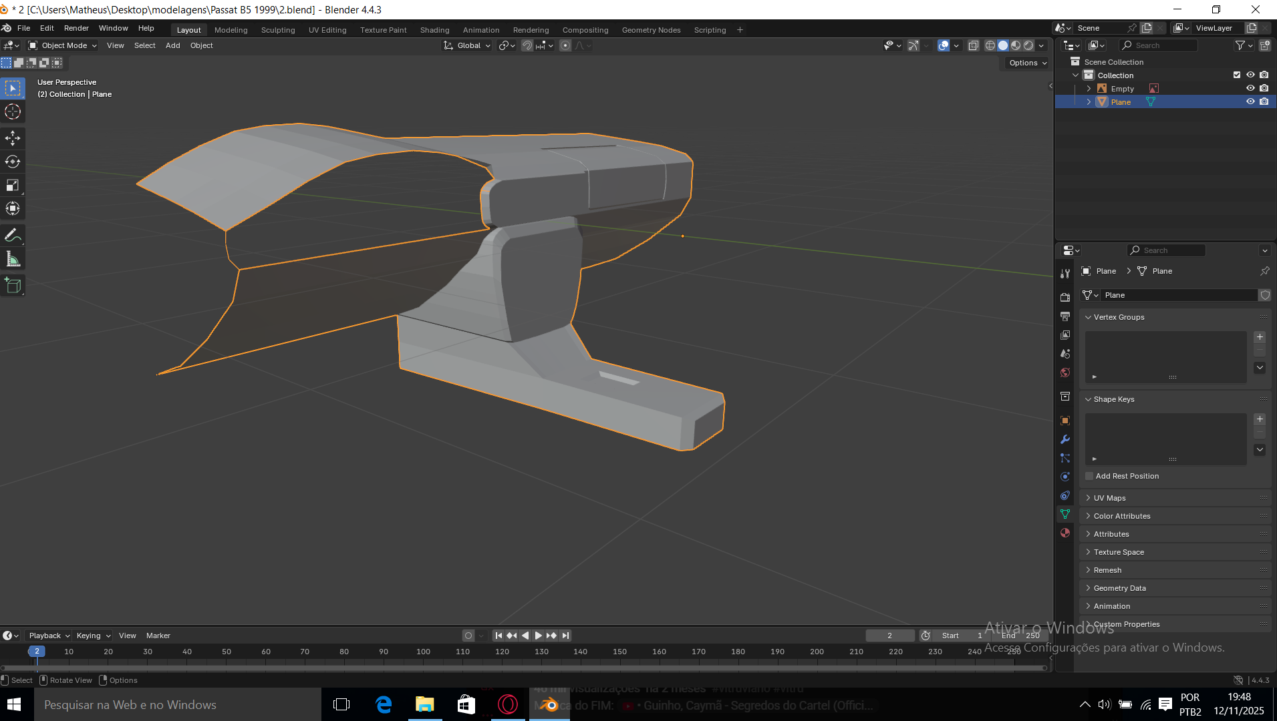Viewport: 1277px width, 721px height.
Task: Open the Global transform orientation dropdown
Action: [x=468, y=45]
